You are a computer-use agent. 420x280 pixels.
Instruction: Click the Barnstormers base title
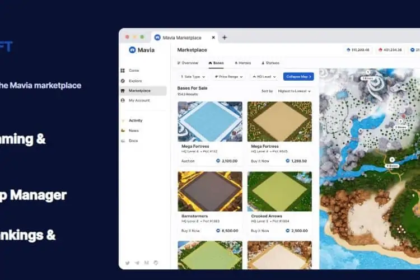click(x=194, y=216)
